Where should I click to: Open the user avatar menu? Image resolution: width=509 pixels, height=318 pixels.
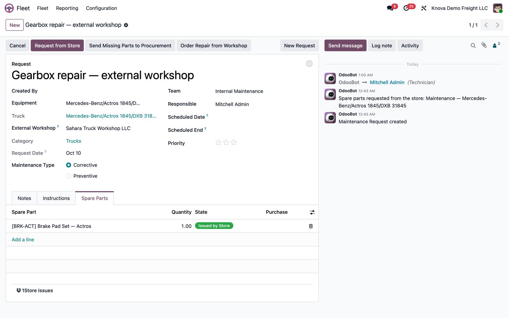498,8
